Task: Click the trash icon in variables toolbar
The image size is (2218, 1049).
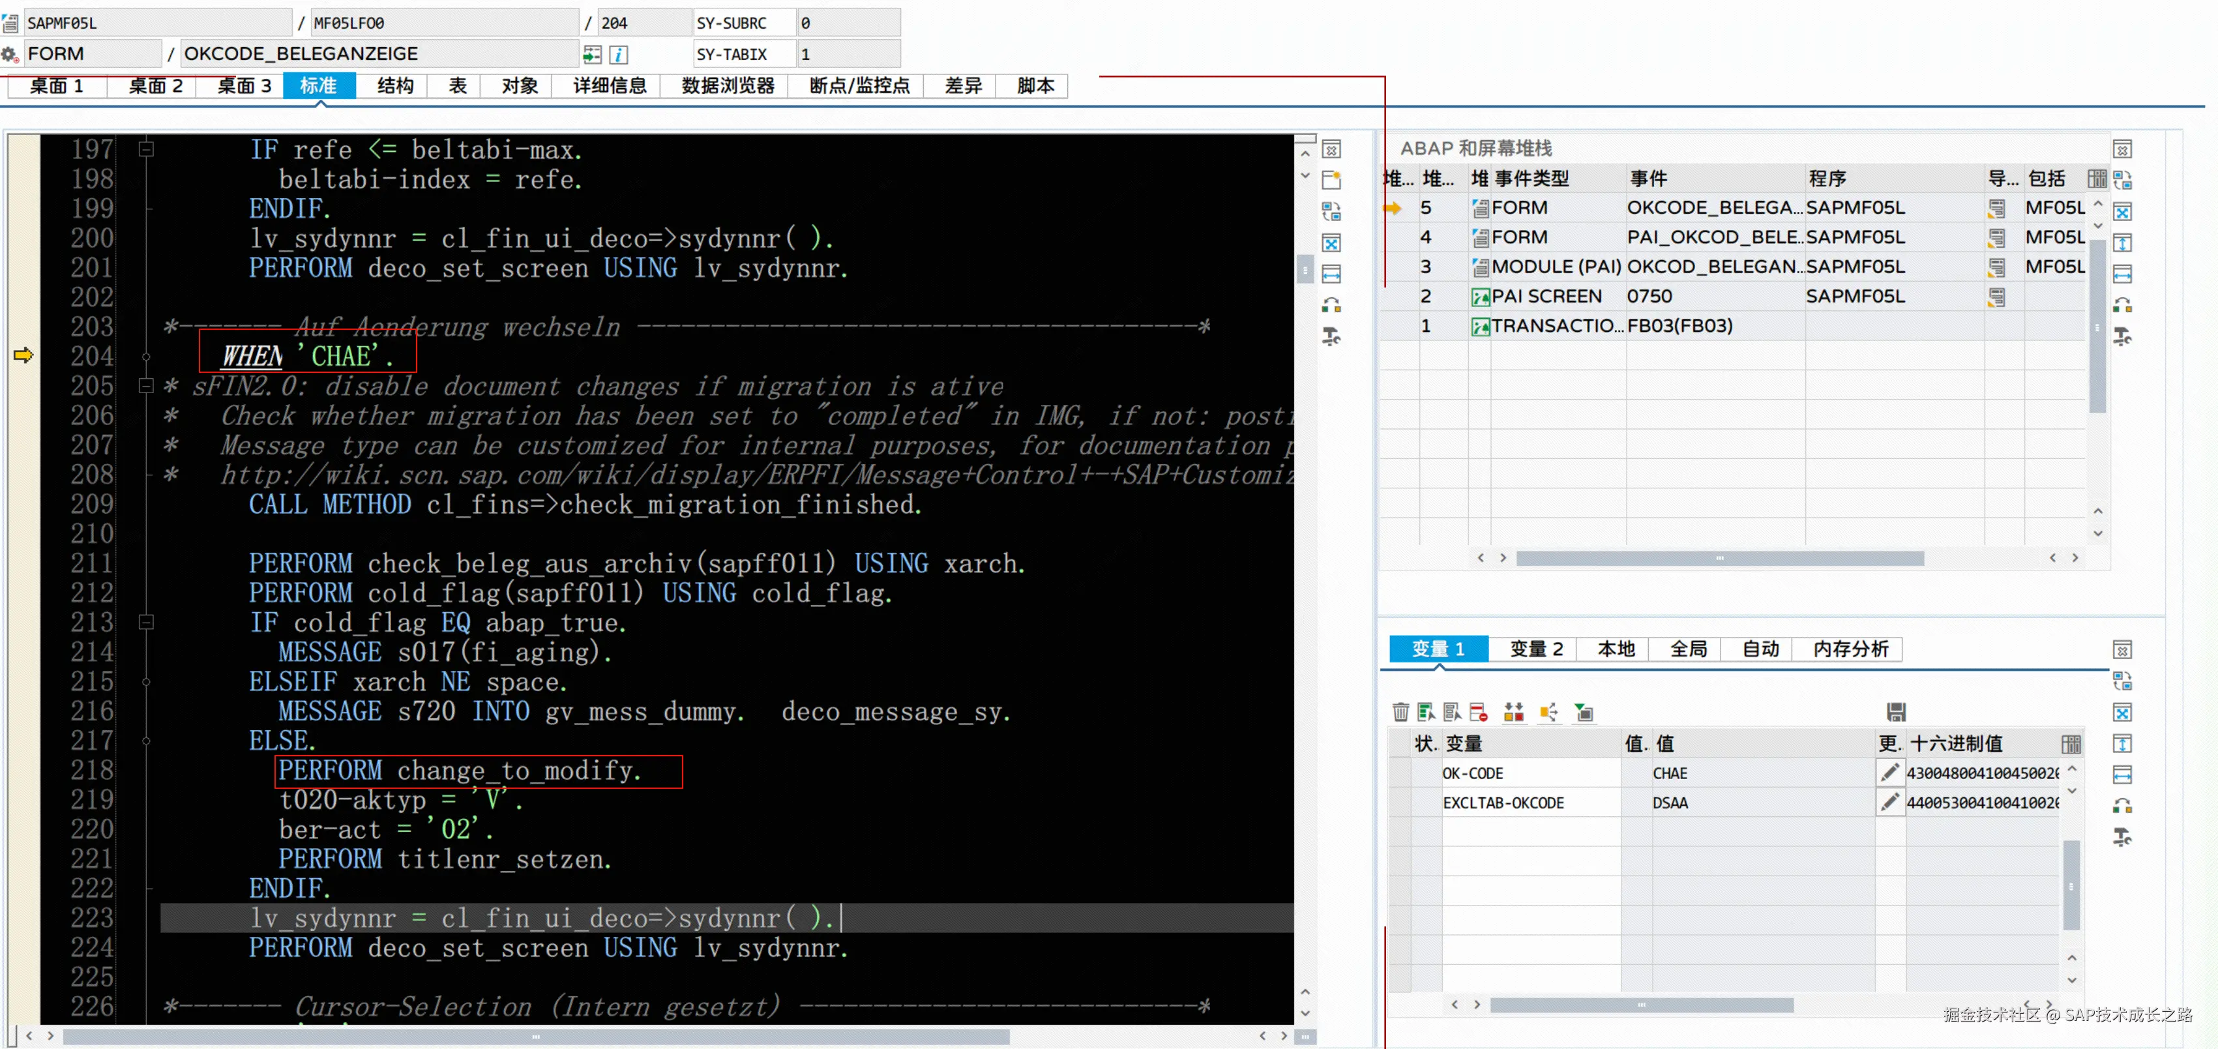Action: tap(1400, 712)
